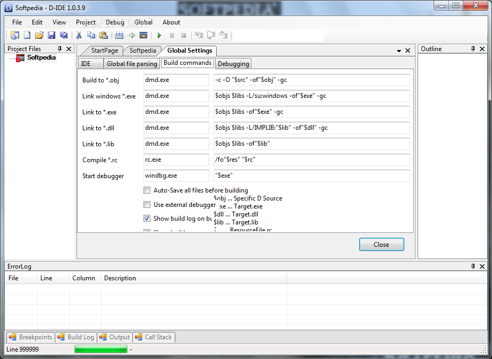Image resolution: width=492 pixels, height=359 pixels.
Task: Click the Stop debugging icon
Action: pos(183,35)
